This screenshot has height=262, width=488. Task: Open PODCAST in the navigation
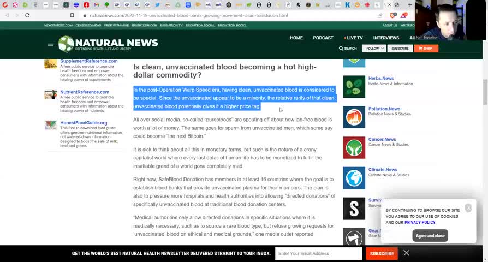(x=323, y=38)
